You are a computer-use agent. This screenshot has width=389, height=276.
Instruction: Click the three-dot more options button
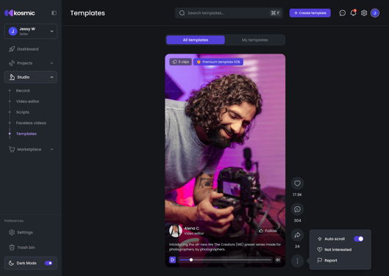[297, 261]
